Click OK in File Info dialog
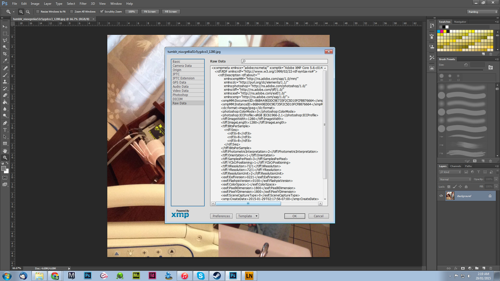The height and width of the screenshot is (281, 500). tap(295, 216)
